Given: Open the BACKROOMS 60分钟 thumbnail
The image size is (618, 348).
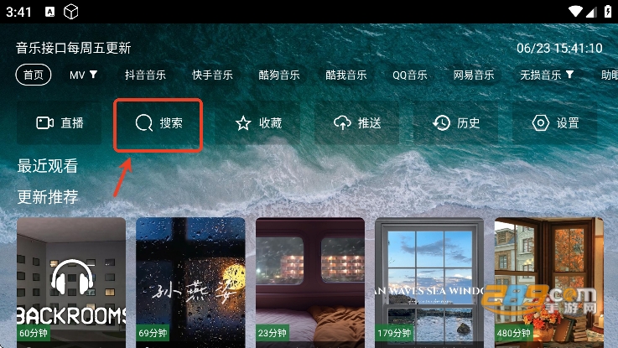Looking at the screenshot, I should 71,283.
